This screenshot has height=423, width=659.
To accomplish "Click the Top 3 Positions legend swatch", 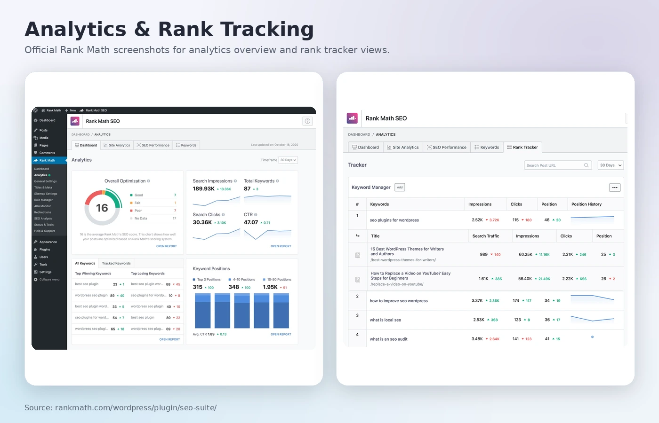I will pos(194,280).
